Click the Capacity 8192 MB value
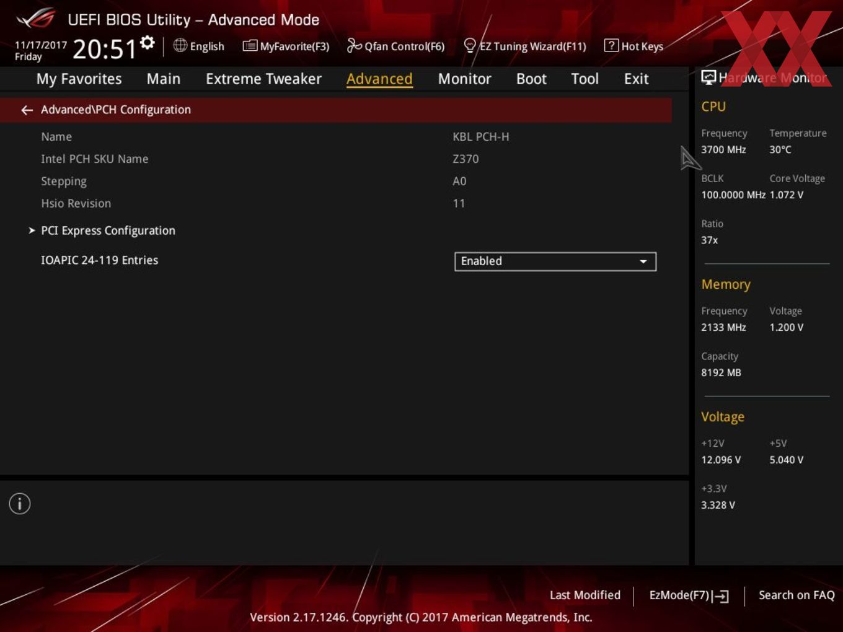Viewport: 843px width, 632px height. pos(721,372)
